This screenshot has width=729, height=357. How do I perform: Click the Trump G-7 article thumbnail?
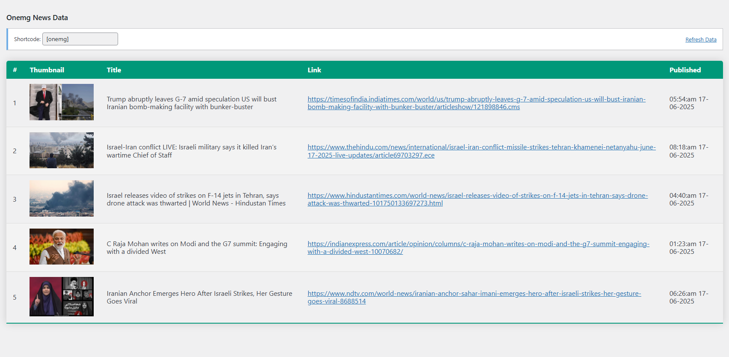62,102
